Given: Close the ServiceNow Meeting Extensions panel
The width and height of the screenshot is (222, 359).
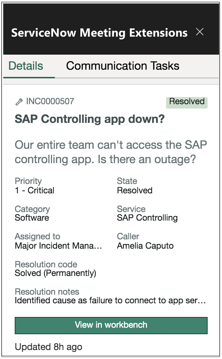Looking at the screenshot, I should (200, 32).
